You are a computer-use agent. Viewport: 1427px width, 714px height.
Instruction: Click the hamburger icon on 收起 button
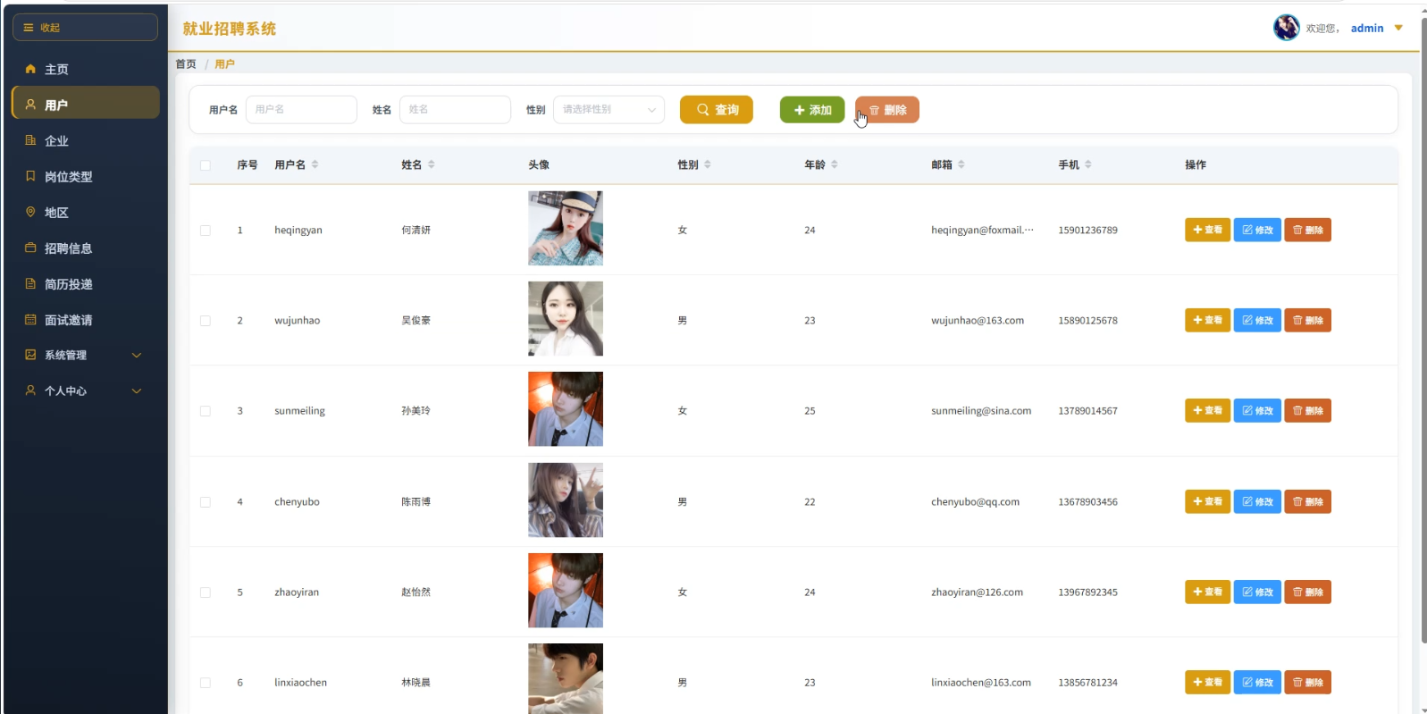click(29, 28)
